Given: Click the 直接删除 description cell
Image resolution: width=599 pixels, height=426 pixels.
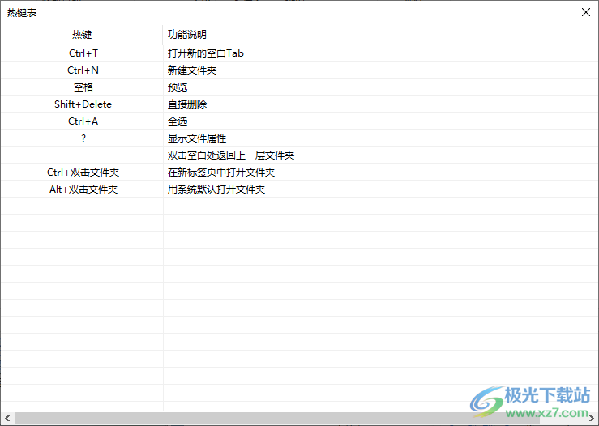Looking at the screenshot, I should [x=187, y=104].
